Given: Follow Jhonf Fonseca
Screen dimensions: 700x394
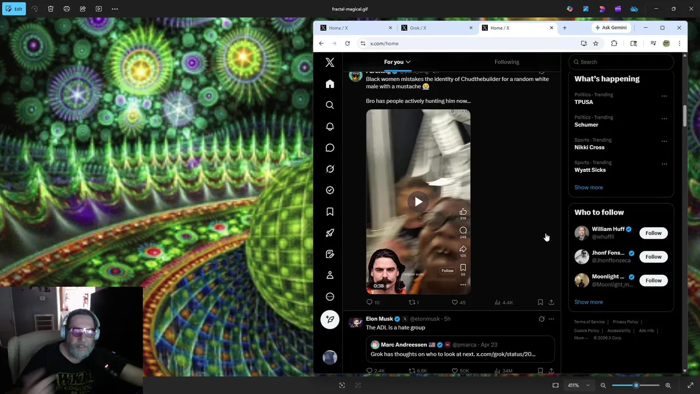Looking at the screenshot, I should point(653,257).
